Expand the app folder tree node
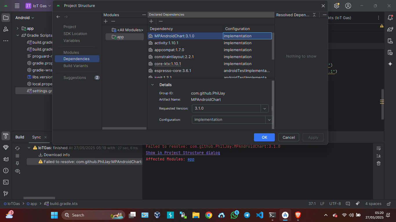The width and height of the screenshot is (396, 222). point(17,28)
